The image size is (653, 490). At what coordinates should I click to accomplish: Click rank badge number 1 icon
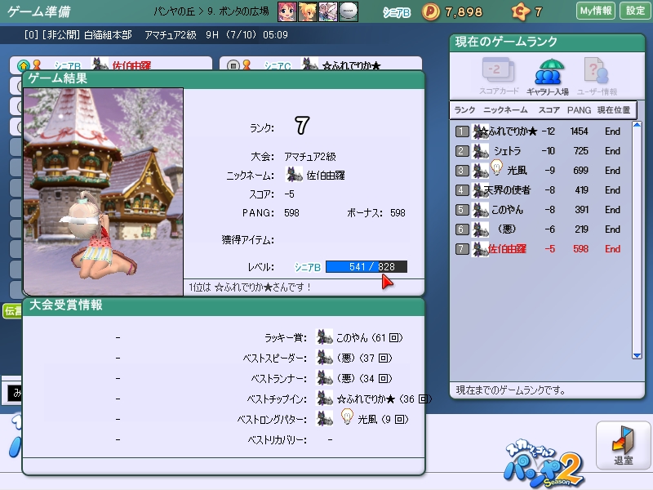pos(461,131)
